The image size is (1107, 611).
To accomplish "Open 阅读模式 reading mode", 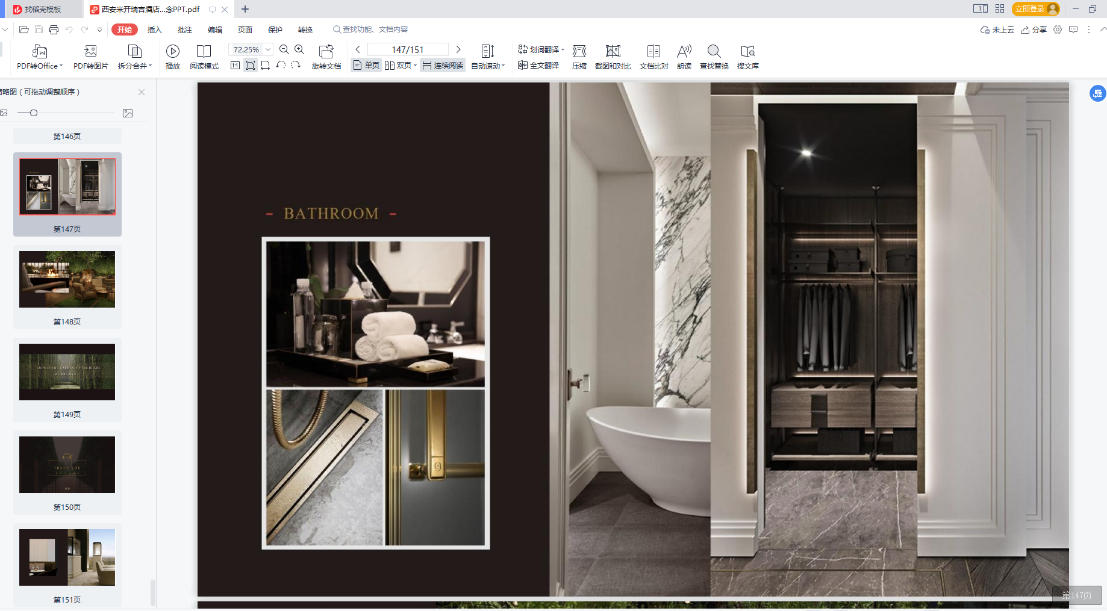I will click(204, 52).
